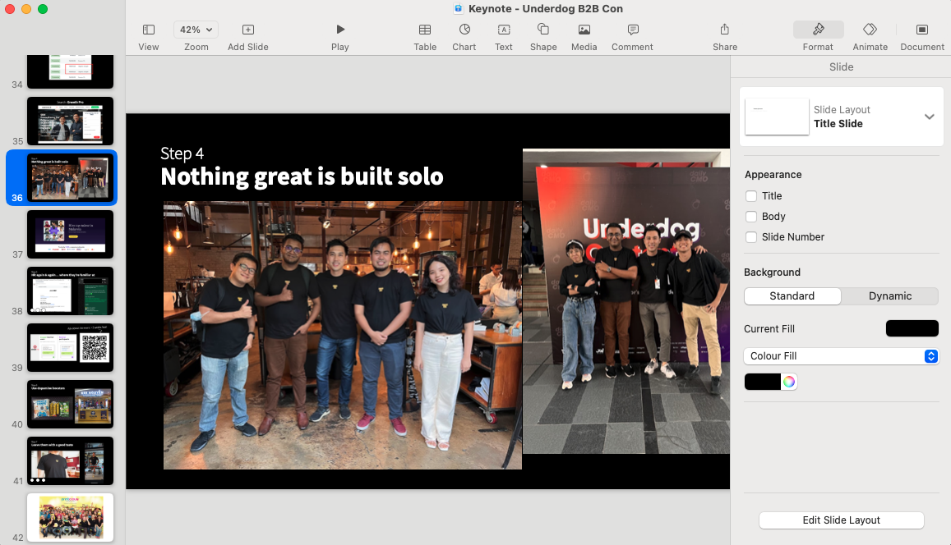This screenshot has height=545, width=951.
Task: Open the colour wheel picker
Action: tap(788, 382)
